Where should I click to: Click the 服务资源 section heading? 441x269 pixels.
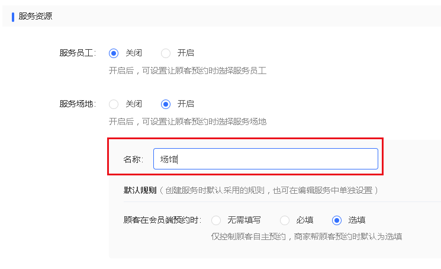[x=36, y=16]
